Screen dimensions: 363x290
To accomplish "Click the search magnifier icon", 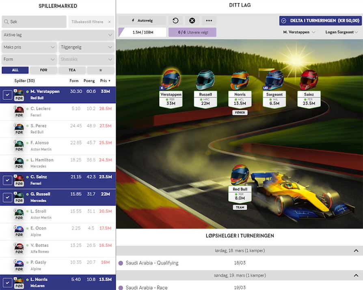I will click(6, 22).
